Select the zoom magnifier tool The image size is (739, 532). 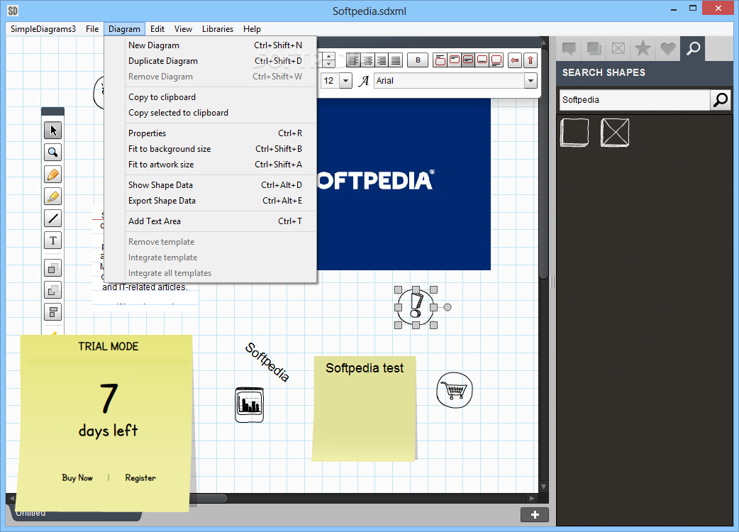52,153
